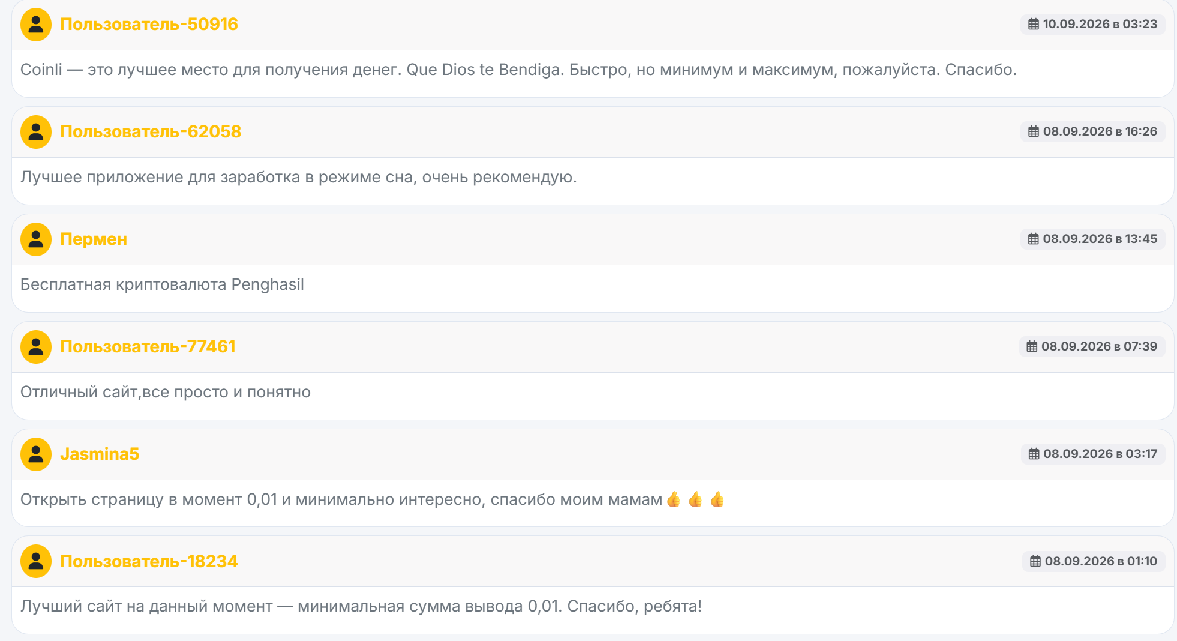
Task: Click the avatar icon beside Jasmina5
Action: click(x=36, y=454)
